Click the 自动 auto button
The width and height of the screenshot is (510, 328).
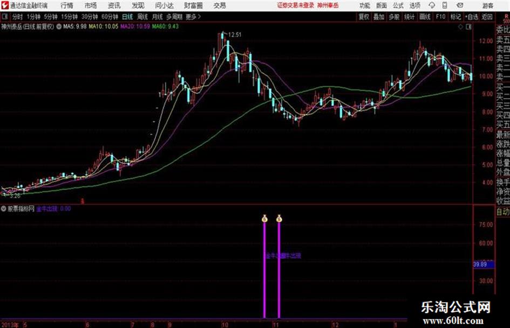[x=503, y=212]
